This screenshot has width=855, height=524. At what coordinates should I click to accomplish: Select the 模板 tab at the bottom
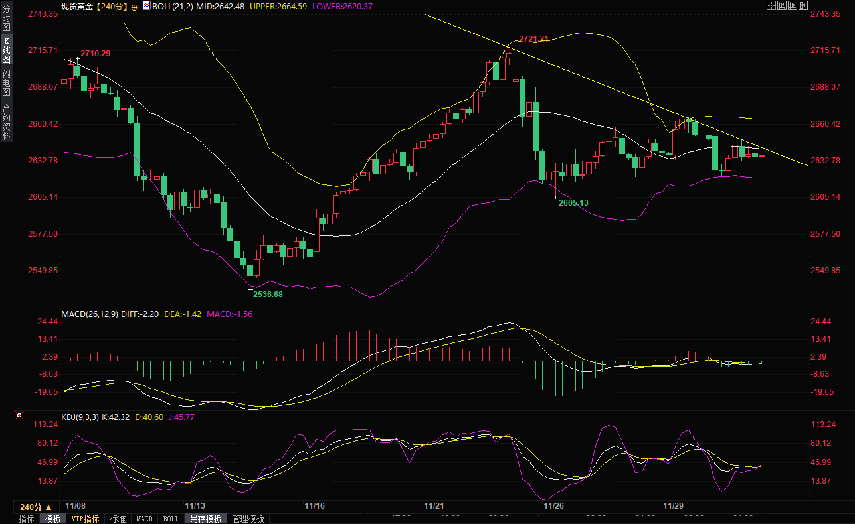[52, 519]
